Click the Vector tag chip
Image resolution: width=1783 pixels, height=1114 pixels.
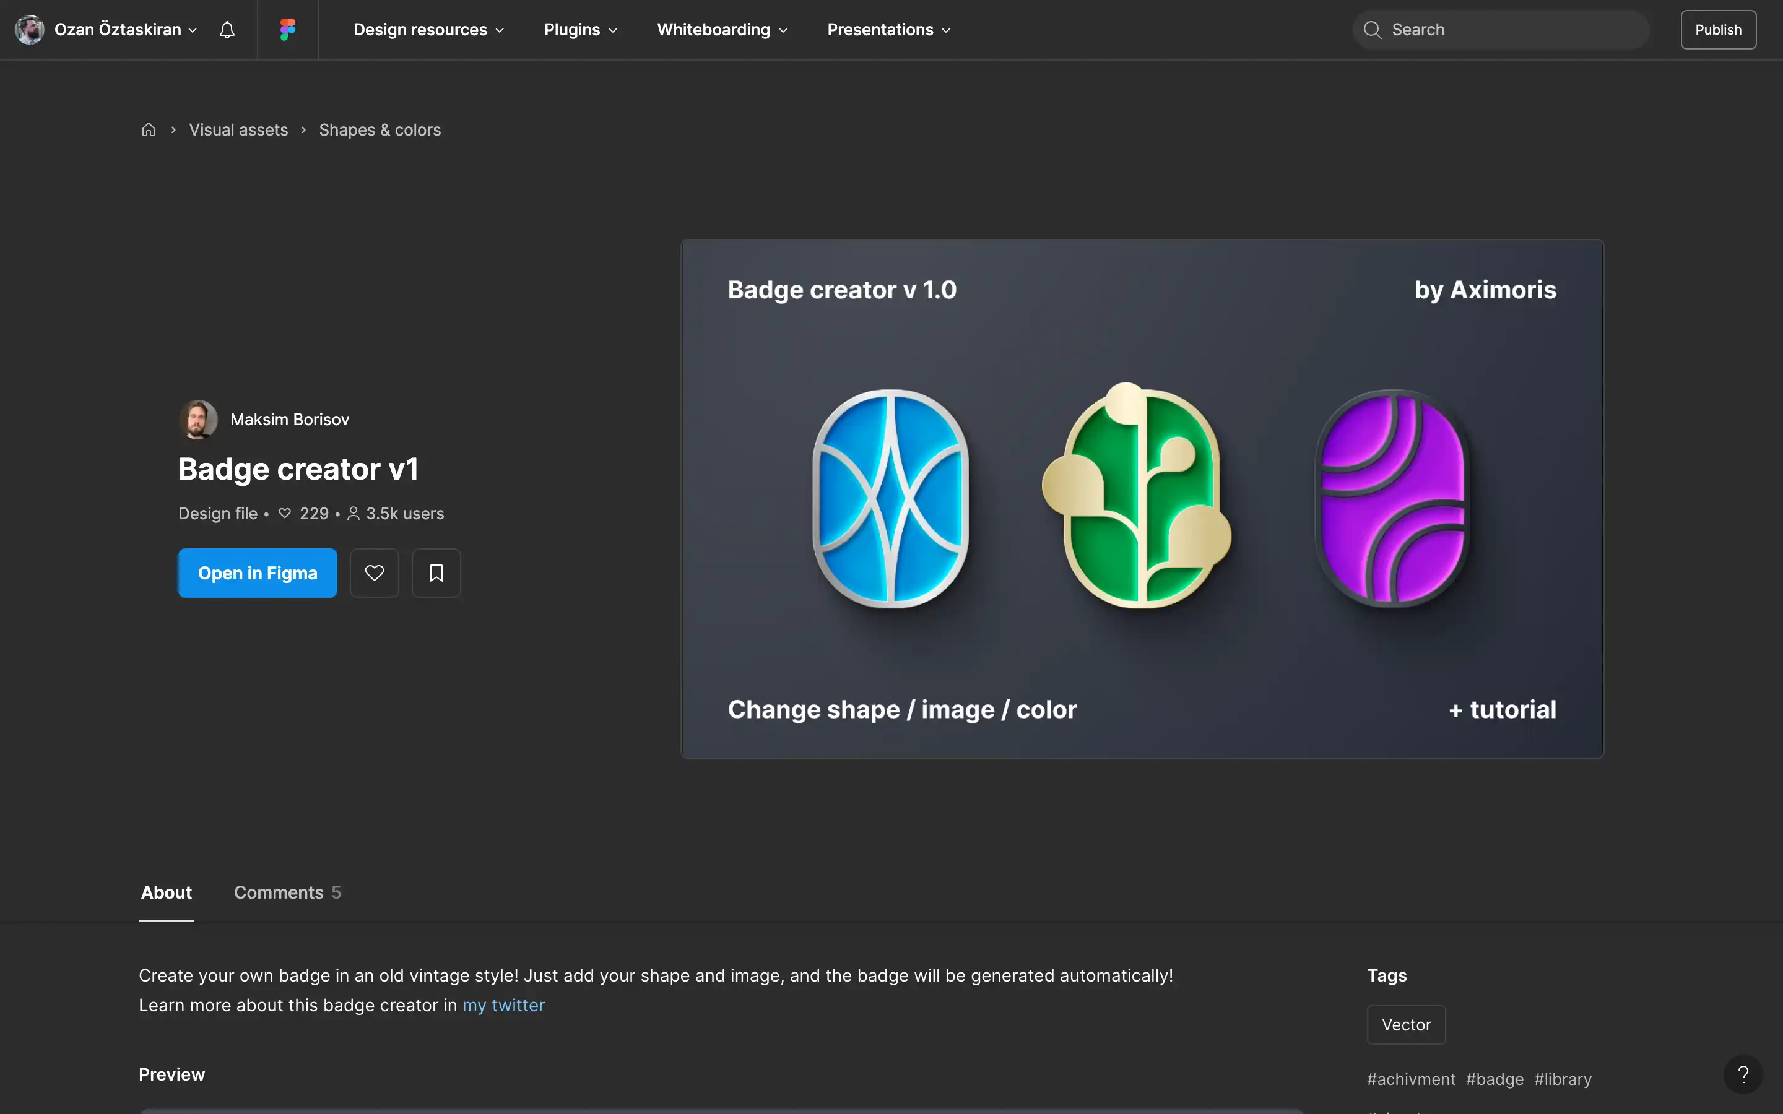click(x=1406, y=1025)
